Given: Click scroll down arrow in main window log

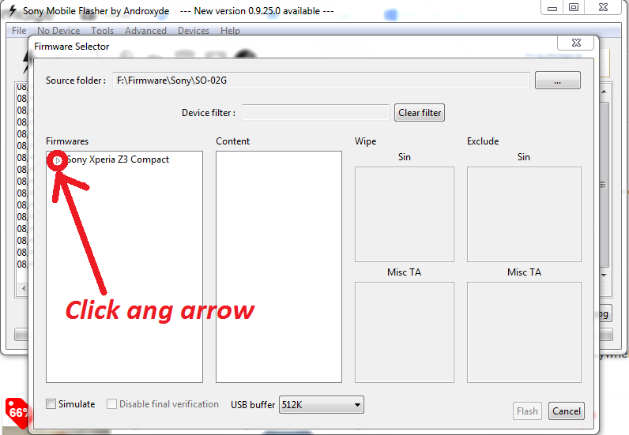Looking at the screenshot, I should point(604,275).
